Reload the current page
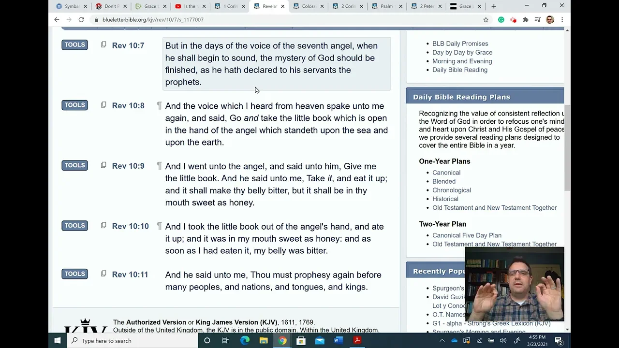The image size is (619, 348). [x=81, y=20]
